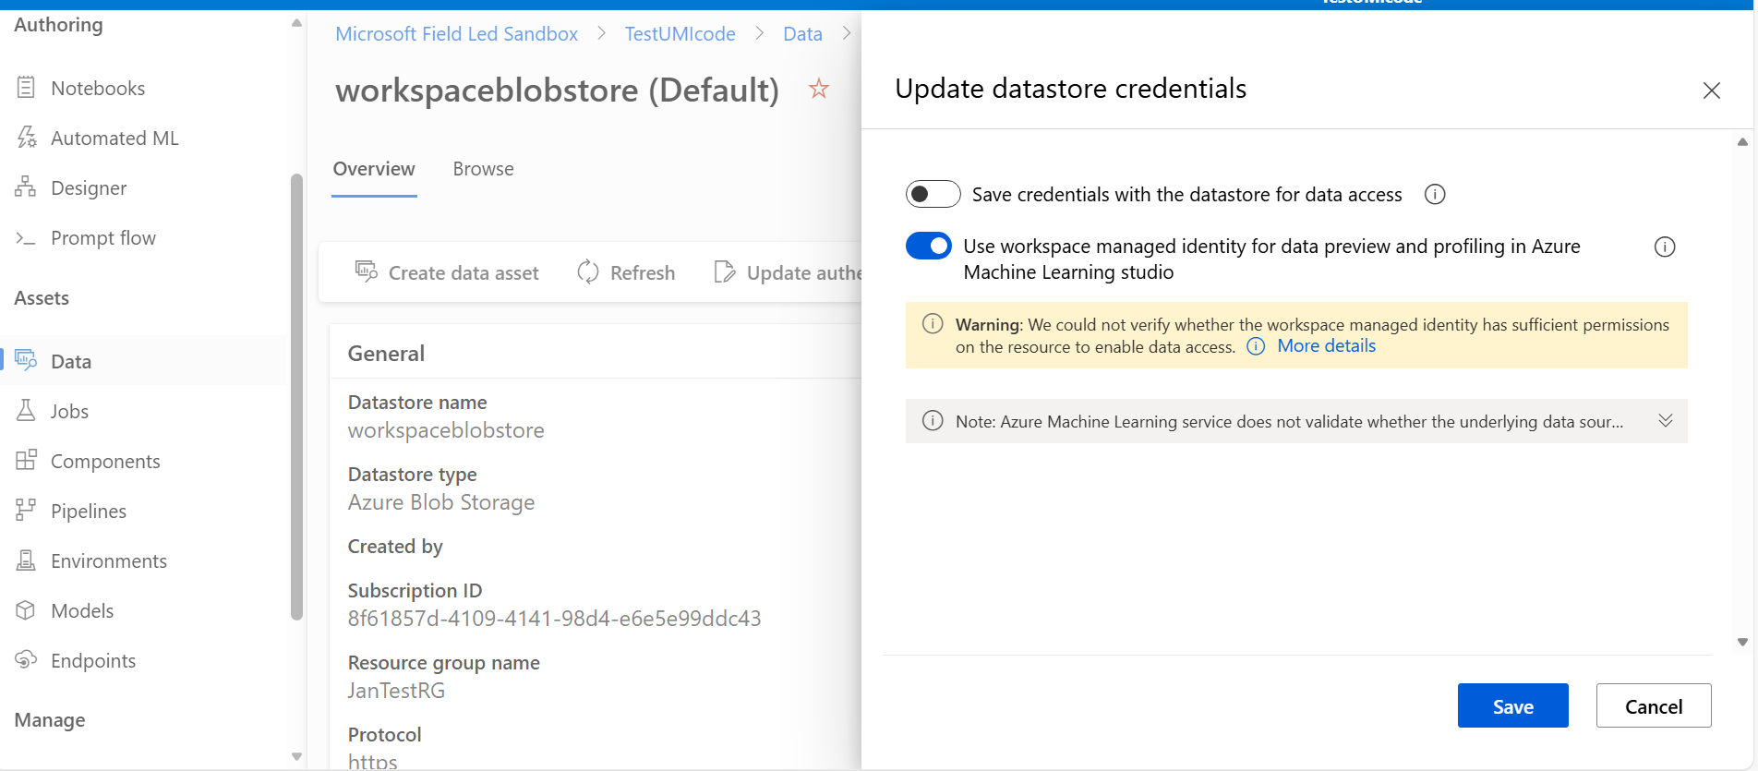Show info for Save credentials option
Viewport: 1758px width, 771px height.
(x=1435, y=195)
